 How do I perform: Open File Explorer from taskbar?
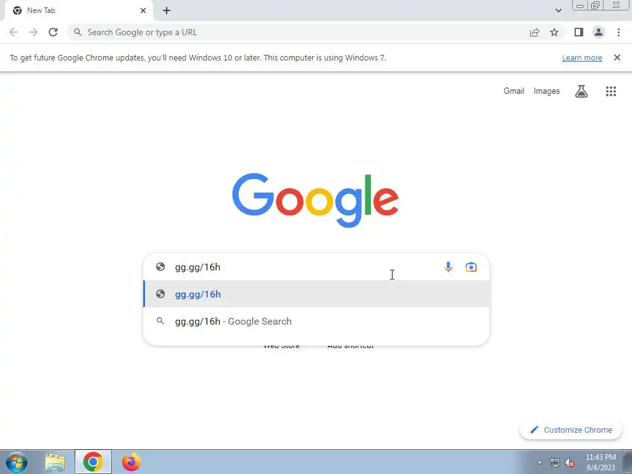click(55, 462)
